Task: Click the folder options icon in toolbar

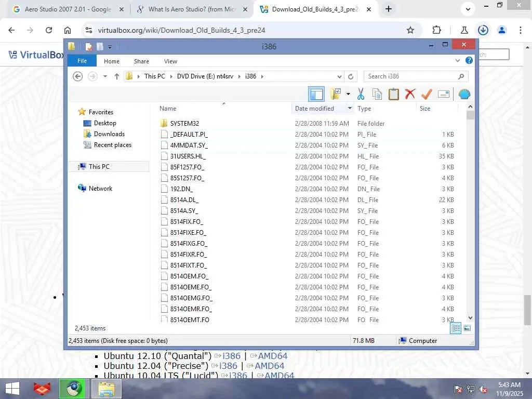Action: (336, 94)
